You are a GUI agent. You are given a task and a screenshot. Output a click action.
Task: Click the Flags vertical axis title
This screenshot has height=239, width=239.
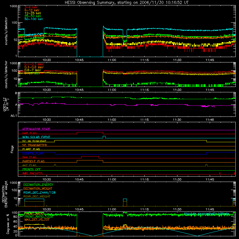tap(12, 149)
